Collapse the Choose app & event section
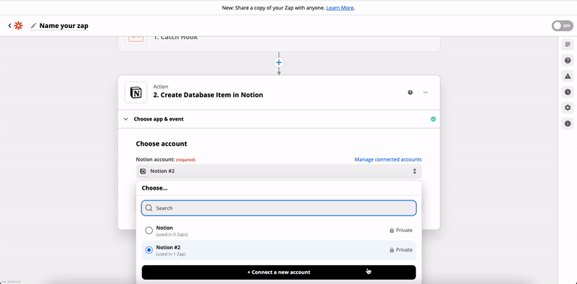The height and width of the screenshot is (284, 577). tap(125, 119)
